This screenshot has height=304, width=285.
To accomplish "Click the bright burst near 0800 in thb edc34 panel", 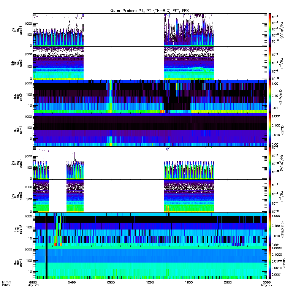I will tap(110, 97).
